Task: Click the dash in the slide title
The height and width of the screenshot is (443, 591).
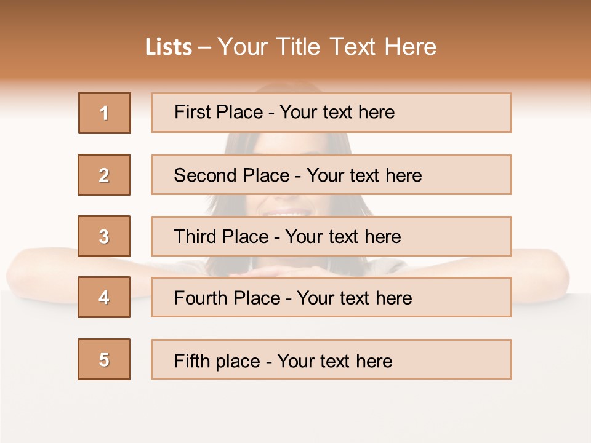Action: point(205,47)
